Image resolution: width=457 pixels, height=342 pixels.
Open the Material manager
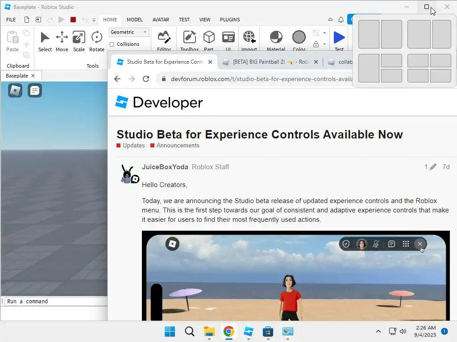coord(276,41)
